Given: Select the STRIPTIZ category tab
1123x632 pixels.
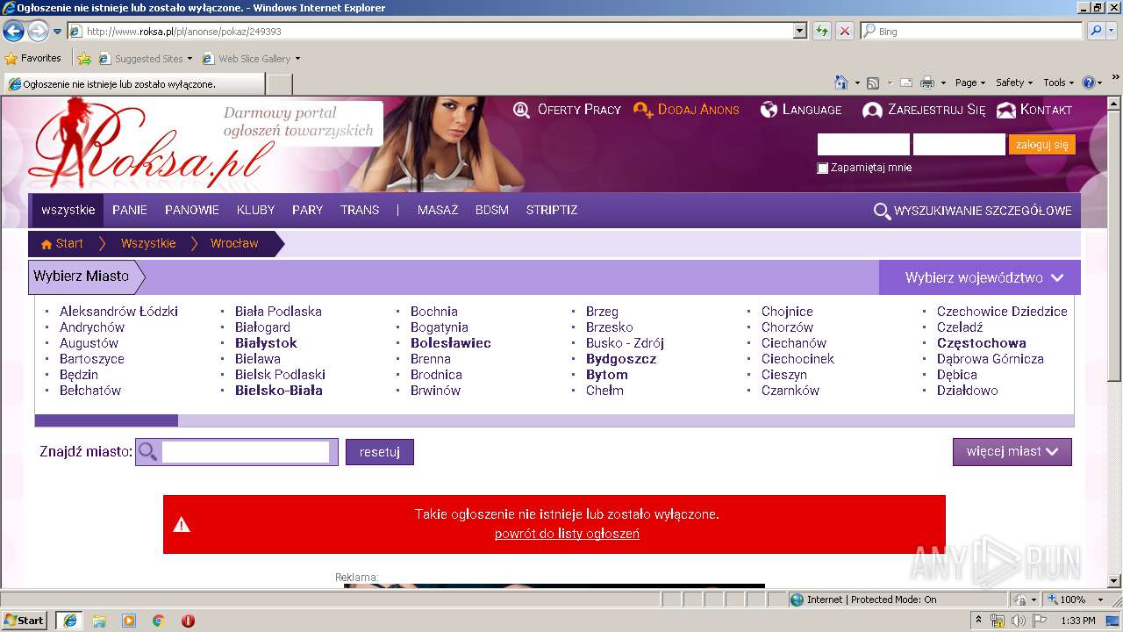Looking at the screenshot, I should 552,211.
